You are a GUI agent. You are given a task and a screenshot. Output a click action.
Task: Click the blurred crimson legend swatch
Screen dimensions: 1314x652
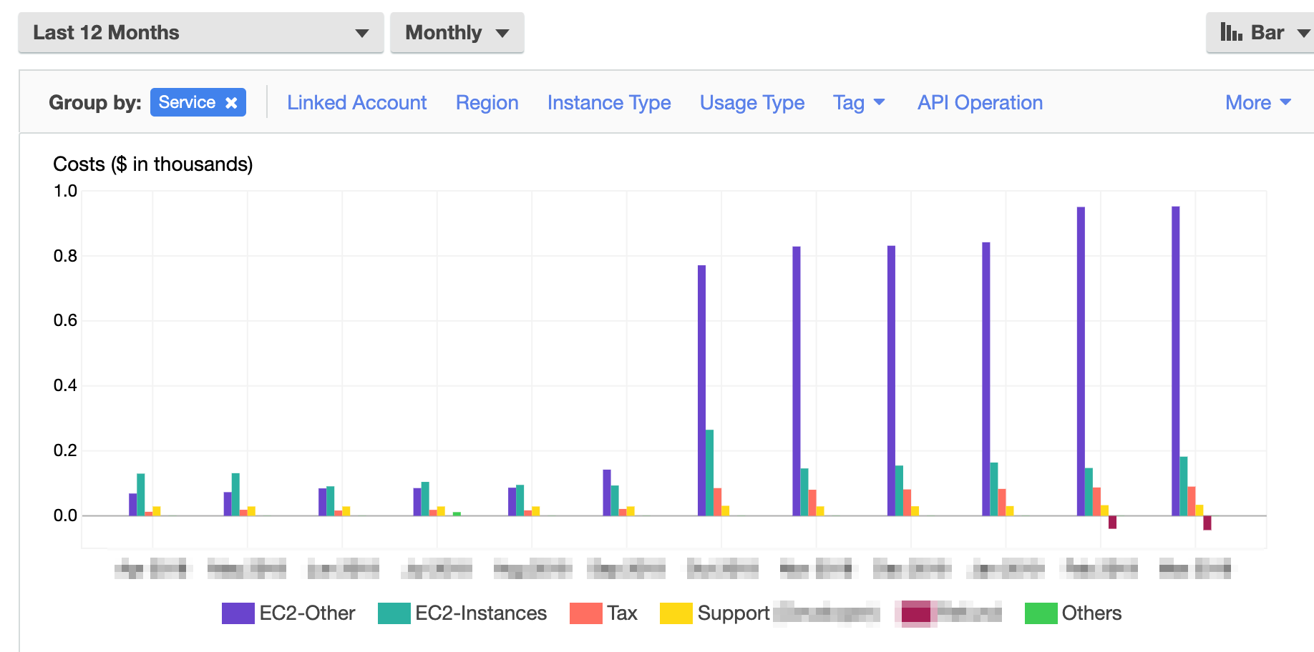point(916,613)
